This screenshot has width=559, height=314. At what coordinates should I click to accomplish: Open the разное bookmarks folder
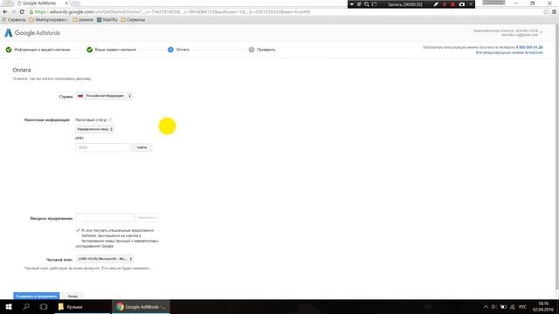coord(83,20)
